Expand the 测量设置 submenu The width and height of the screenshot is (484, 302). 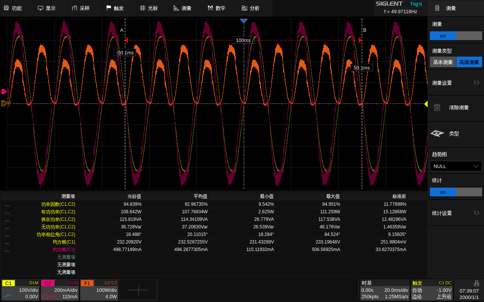456,83
